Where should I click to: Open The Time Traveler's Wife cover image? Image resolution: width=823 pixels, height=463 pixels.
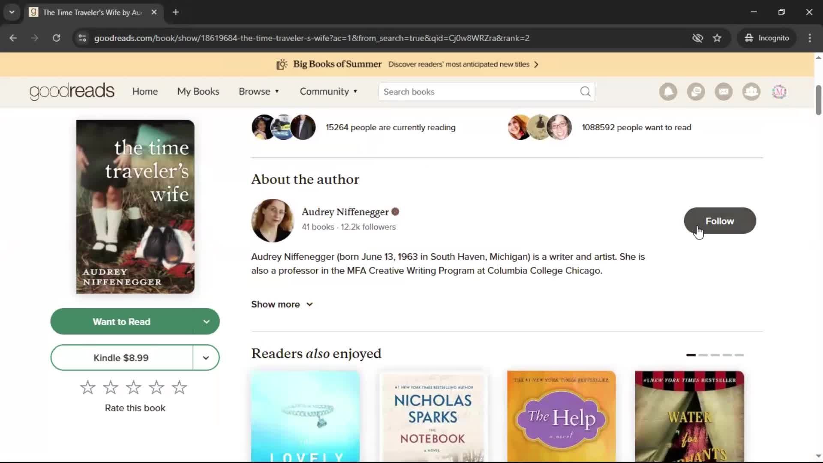point(135,207)
